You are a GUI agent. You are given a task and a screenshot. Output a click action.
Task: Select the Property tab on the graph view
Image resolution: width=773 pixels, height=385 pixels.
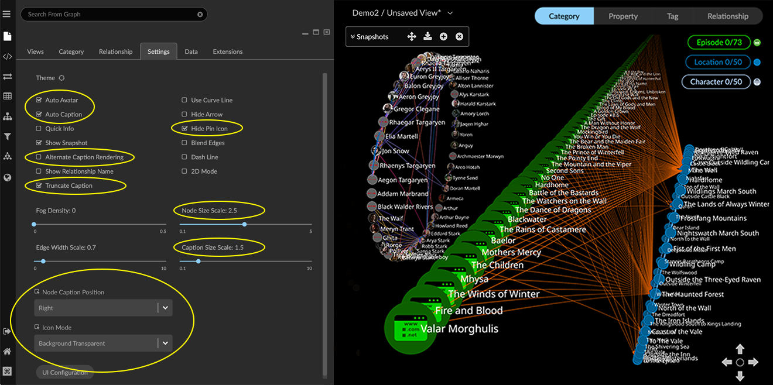[622, 16]
